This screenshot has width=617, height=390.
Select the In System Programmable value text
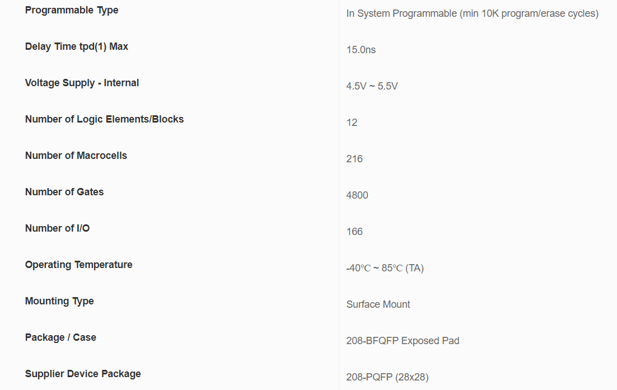pos(472,13)
